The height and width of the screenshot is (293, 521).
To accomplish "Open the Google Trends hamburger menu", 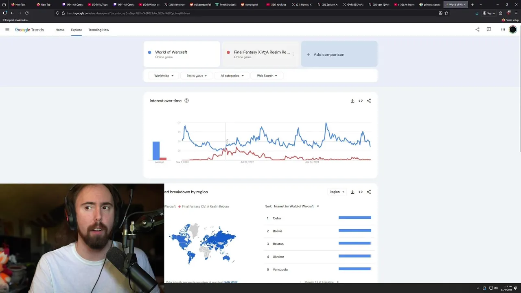I will point(7,30).
